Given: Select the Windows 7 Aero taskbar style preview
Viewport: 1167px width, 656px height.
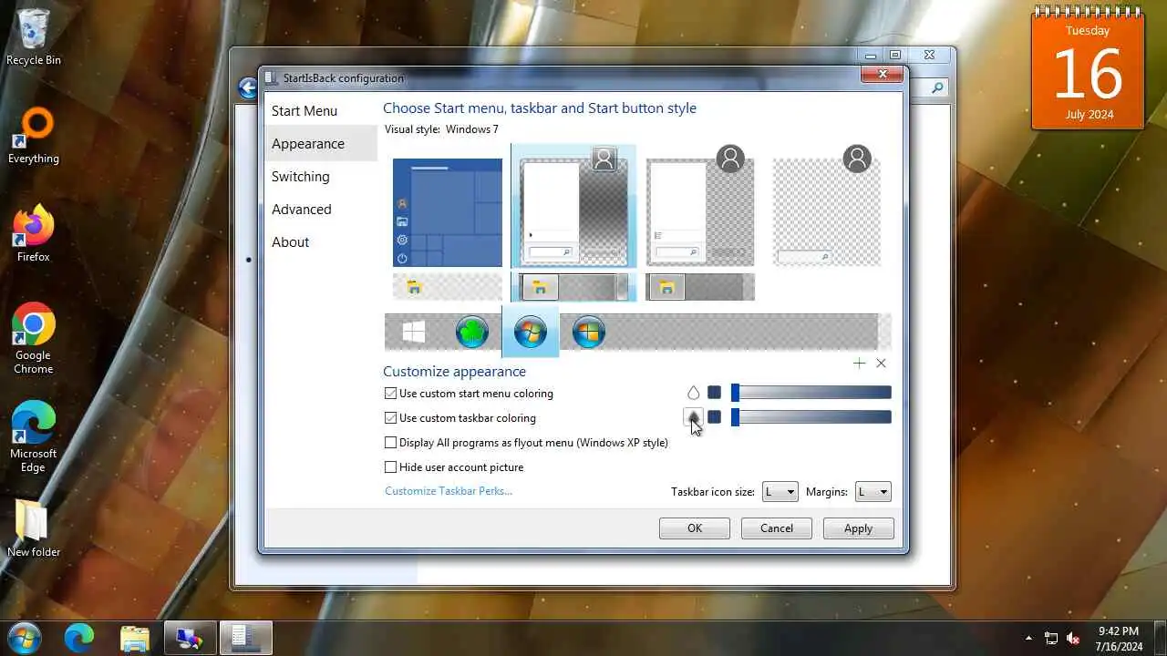Looking at the screenshot, I should [x=573, y=287].
